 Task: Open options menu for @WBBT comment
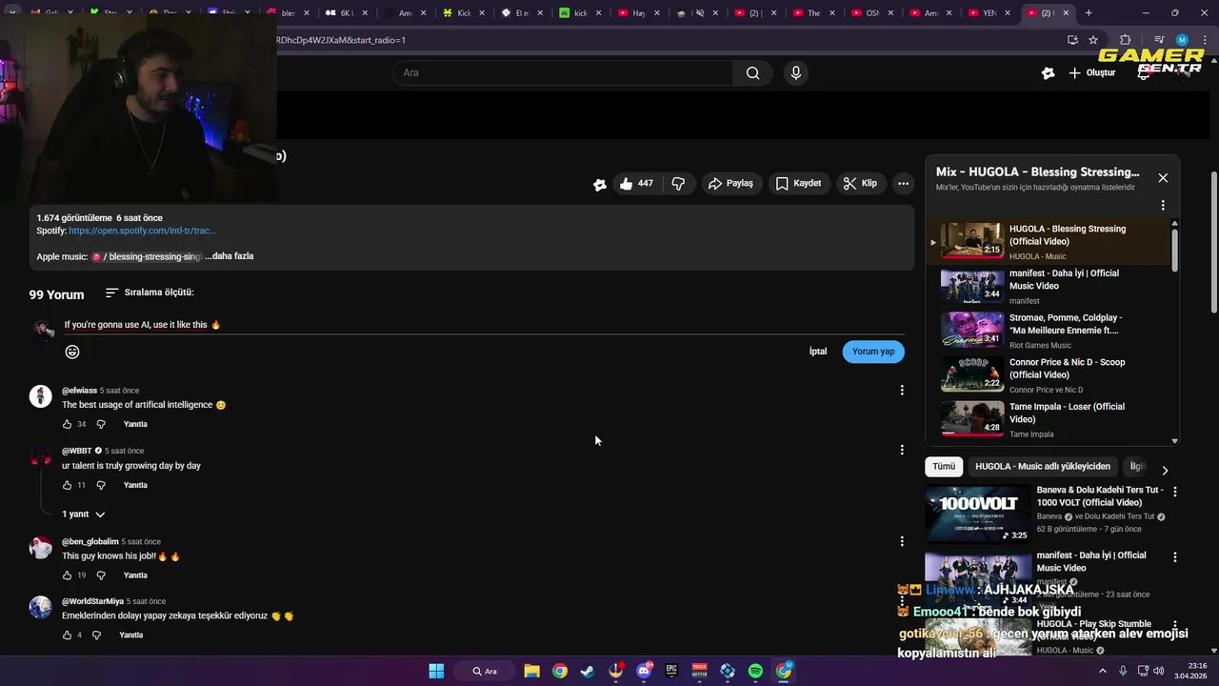902,450
